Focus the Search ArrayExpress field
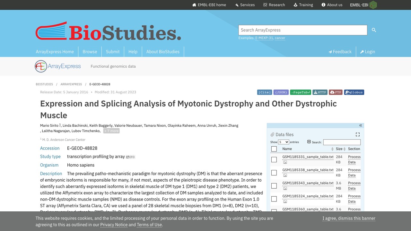Viewport: 411px width, 231px height. pyautogui.click(x=303, y=30)
